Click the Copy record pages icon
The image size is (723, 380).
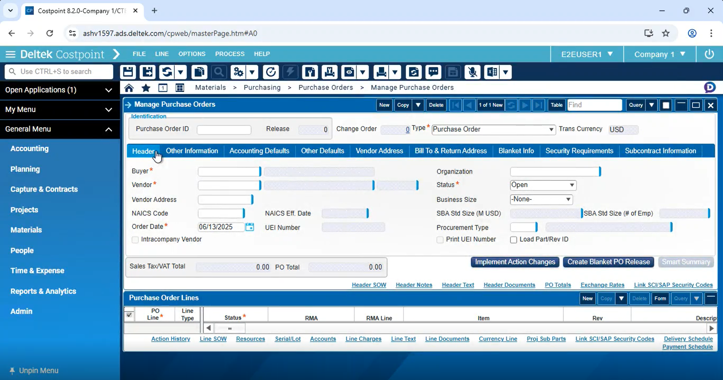(199, 72)
